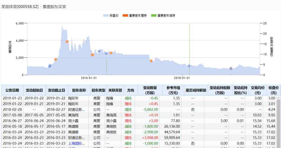Viewport: 281px width, 148px height.
Task: Sort by 参考市值(万元) column header
Action: click(x=173, y=90)
